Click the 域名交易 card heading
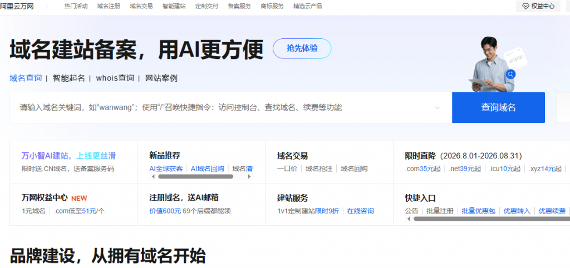Image resolution: width=570 pixels, height=268 pixels. [x=293, y=156]
